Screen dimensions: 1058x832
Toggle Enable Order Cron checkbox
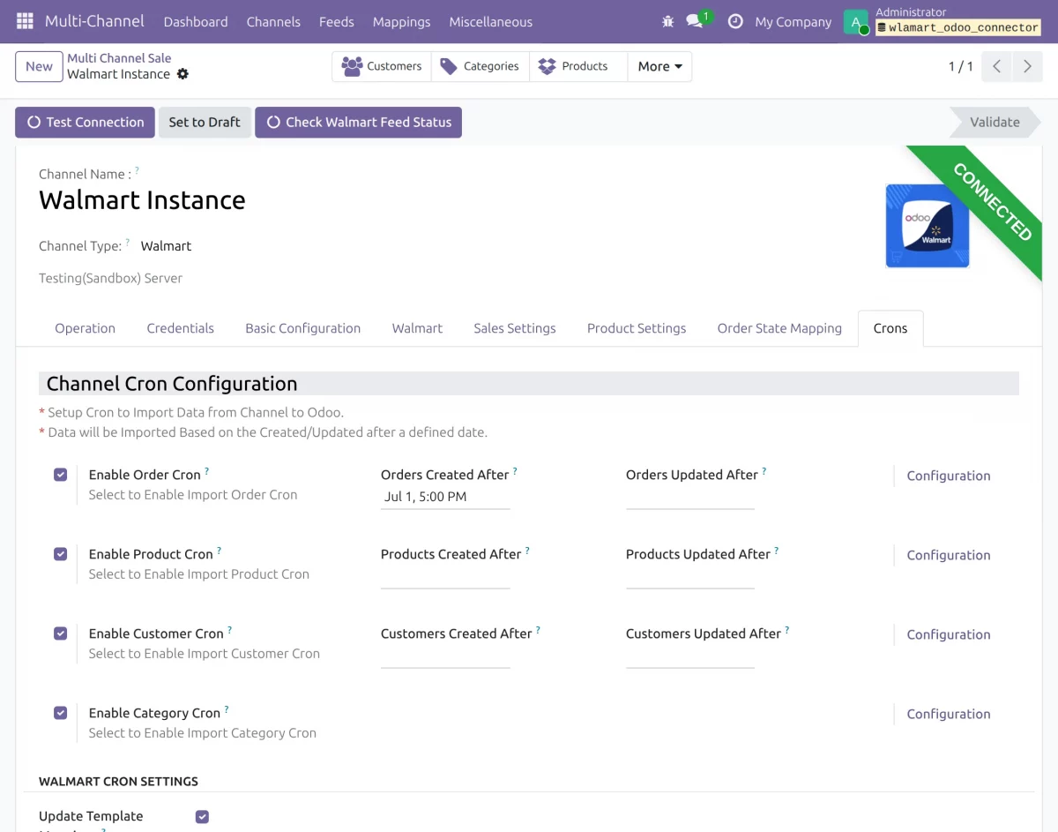coord(60,475)
